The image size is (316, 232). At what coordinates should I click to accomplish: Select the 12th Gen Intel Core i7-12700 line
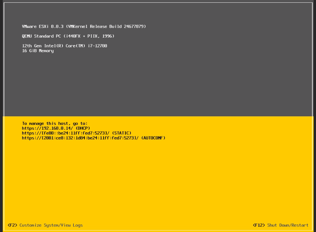pos(65,46)
